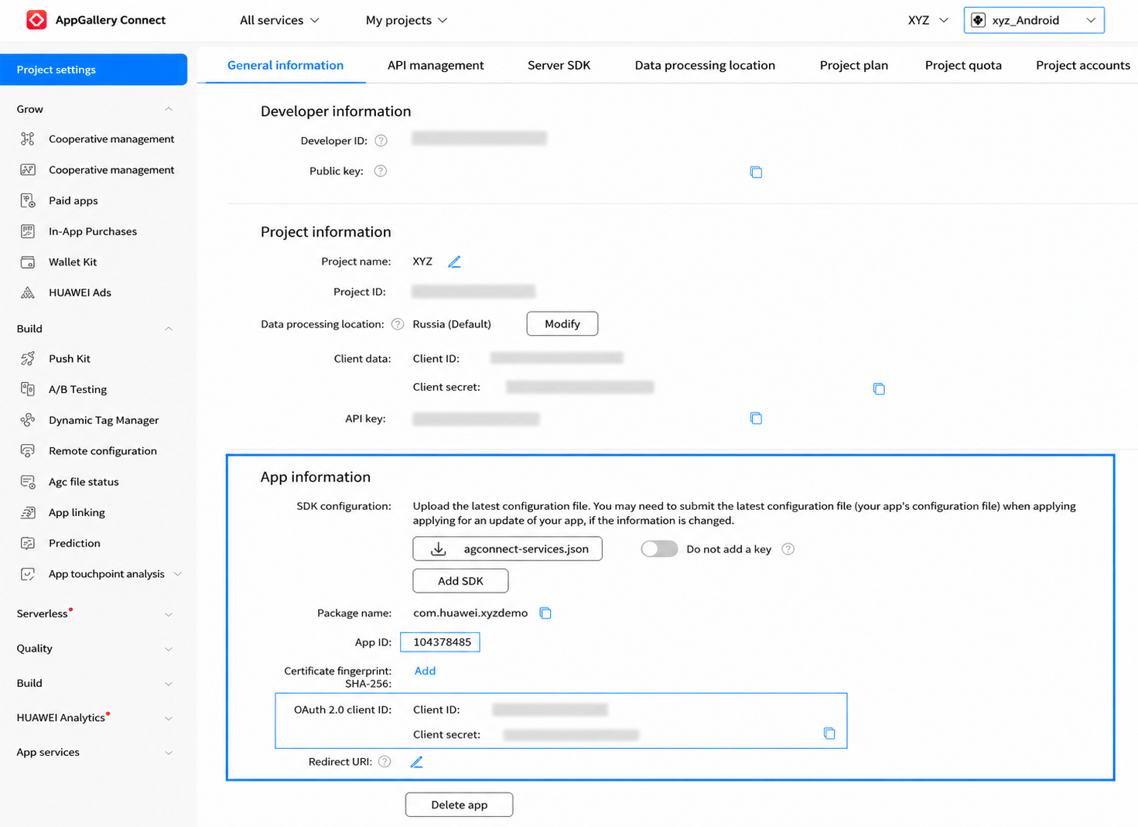Copy the Public key value
Viewport: 1138px width, 827px height.
click(x=756, y=172)
